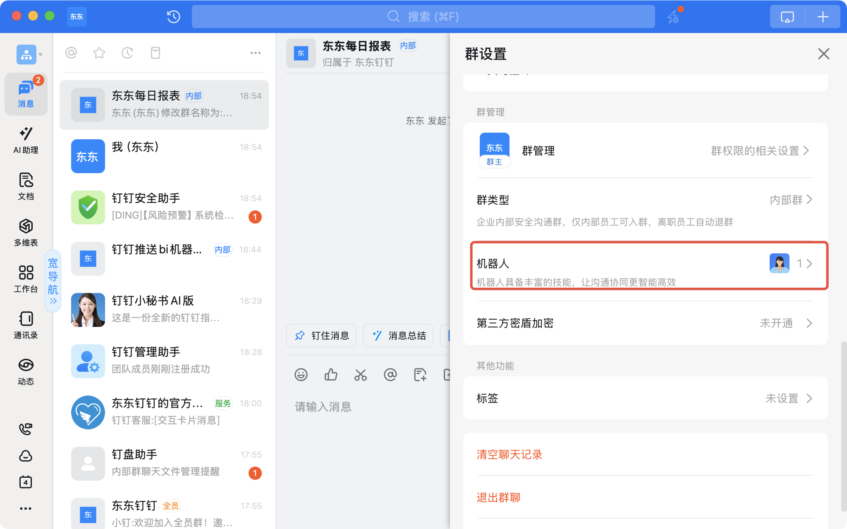Open dropdown arrow beside organization icon
This screenshot has height=529, width=847.
(x=41, y=55)
